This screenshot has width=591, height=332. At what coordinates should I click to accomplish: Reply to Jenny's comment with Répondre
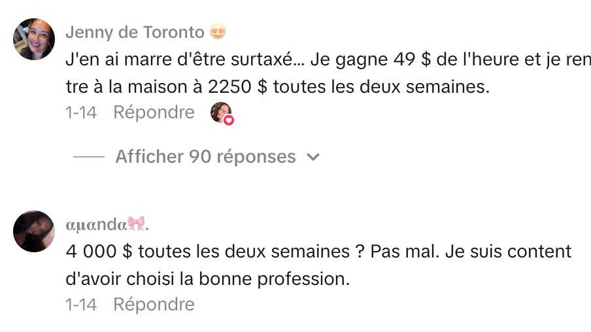tap(154, 112)
